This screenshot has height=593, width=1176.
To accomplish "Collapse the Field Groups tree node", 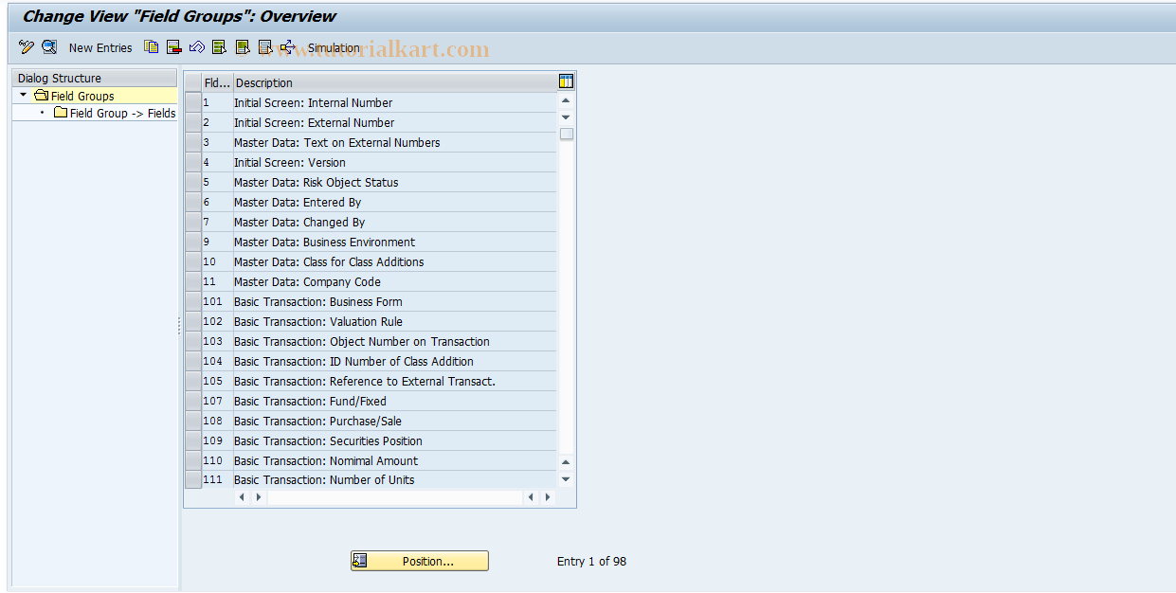I will click(x=24, y=96).
